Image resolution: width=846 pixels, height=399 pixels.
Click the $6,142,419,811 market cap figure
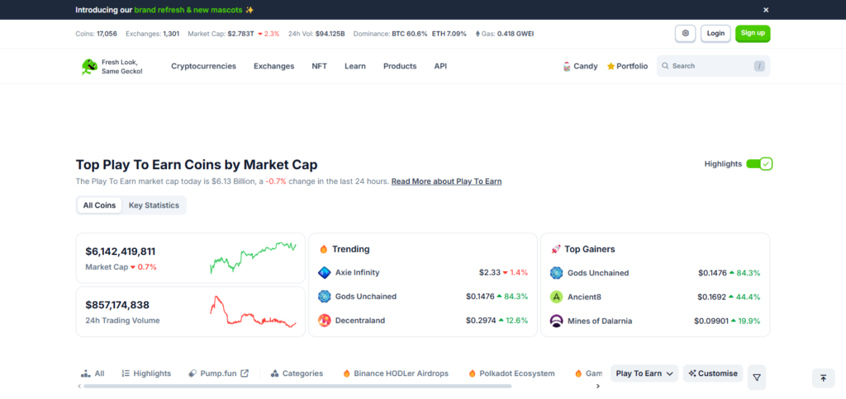(x=121, y=251)
